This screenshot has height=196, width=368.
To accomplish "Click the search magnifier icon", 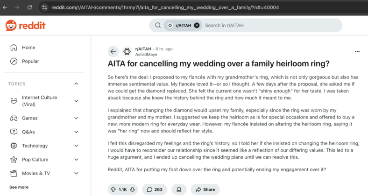I will coord(158,25).
